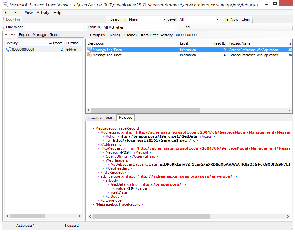Click the Find button
Image resolution: width=295 pixels, height=232 pixels.
[x=186, y=27]
